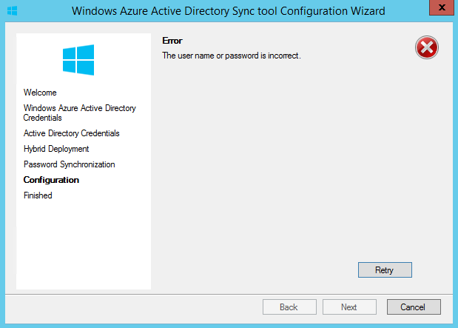This screenshot has height=328, width=458.
Task: Click the disabled Next button
Action: point(349,307)
